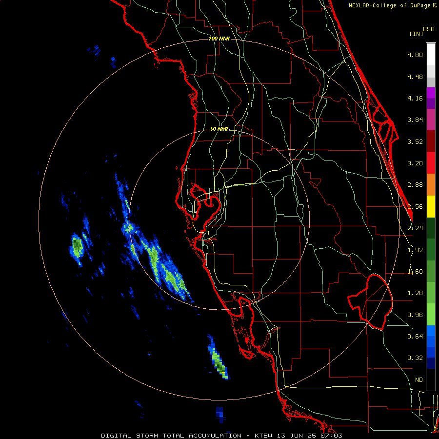Viewport: 439px width, 439px height.
Task: Pick the black ND swatch at legend bottom
Action: point(431,379)
